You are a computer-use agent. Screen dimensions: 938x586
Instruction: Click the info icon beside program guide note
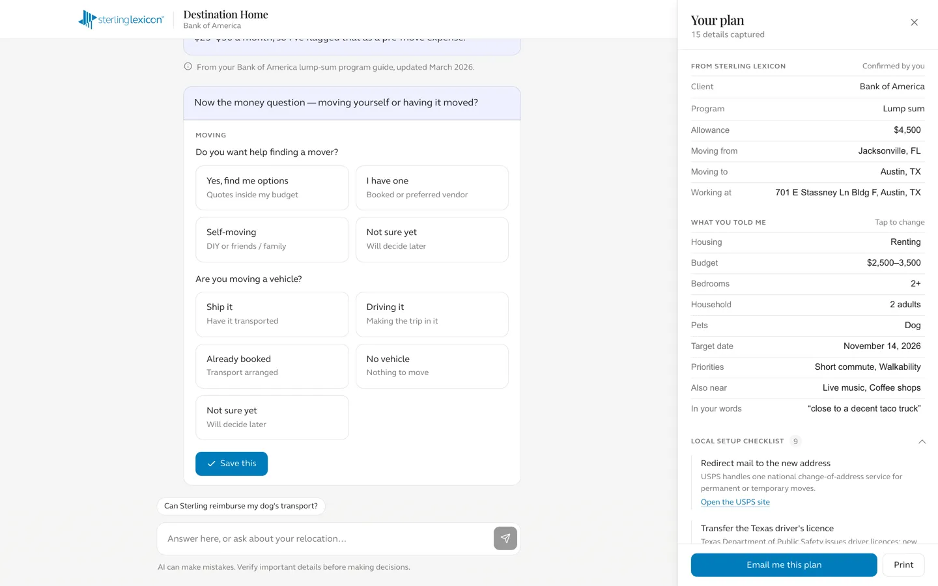click(x=188, y=66)
